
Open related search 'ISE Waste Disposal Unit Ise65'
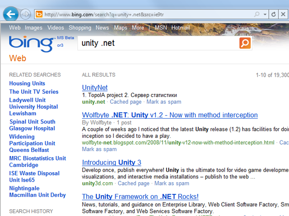pos(34,177)
